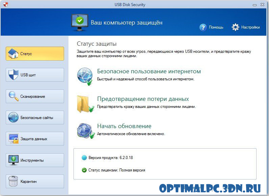269x196 pixels.
Task: Open Предотвращение потери данных link
Action: (143, 99)
